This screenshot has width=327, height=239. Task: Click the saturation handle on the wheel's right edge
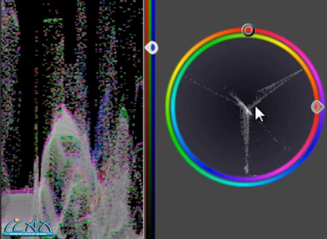click(x=318, y=107)
